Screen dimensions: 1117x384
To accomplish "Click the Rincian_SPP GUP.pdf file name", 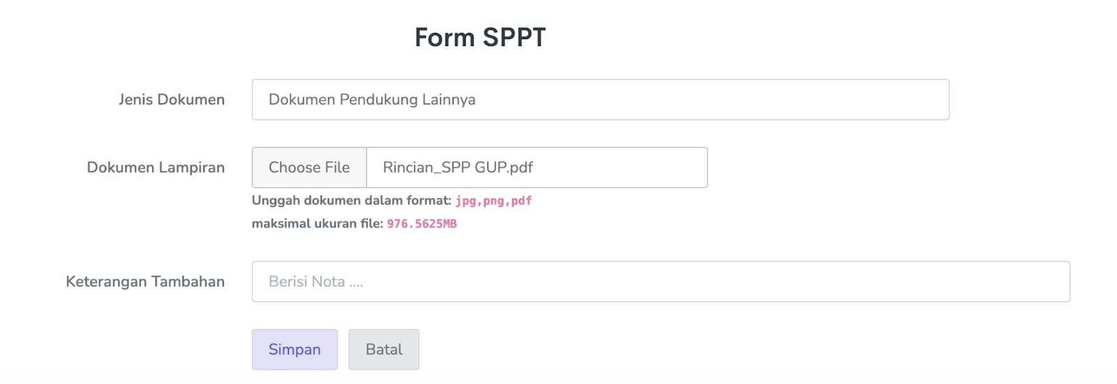I will 458,167.
